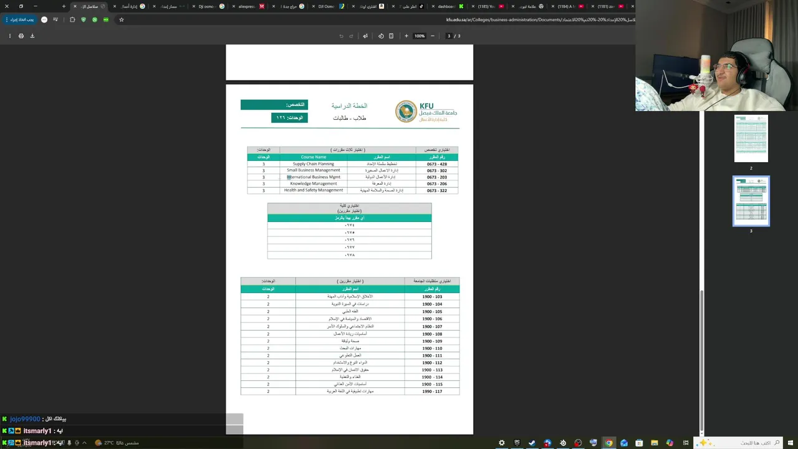798x449 pixels.
Task: Open File Explorer folder in taskbar
Action: tap(655, 443)
